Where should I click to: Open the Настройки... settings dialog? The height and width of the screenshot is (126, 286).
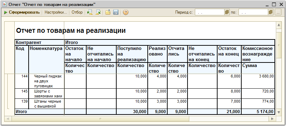point(56,13)
